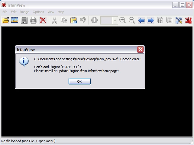Screen dimensions: 194x145
Task: Click the zoom value input field
Action: (x=107, y=20)
